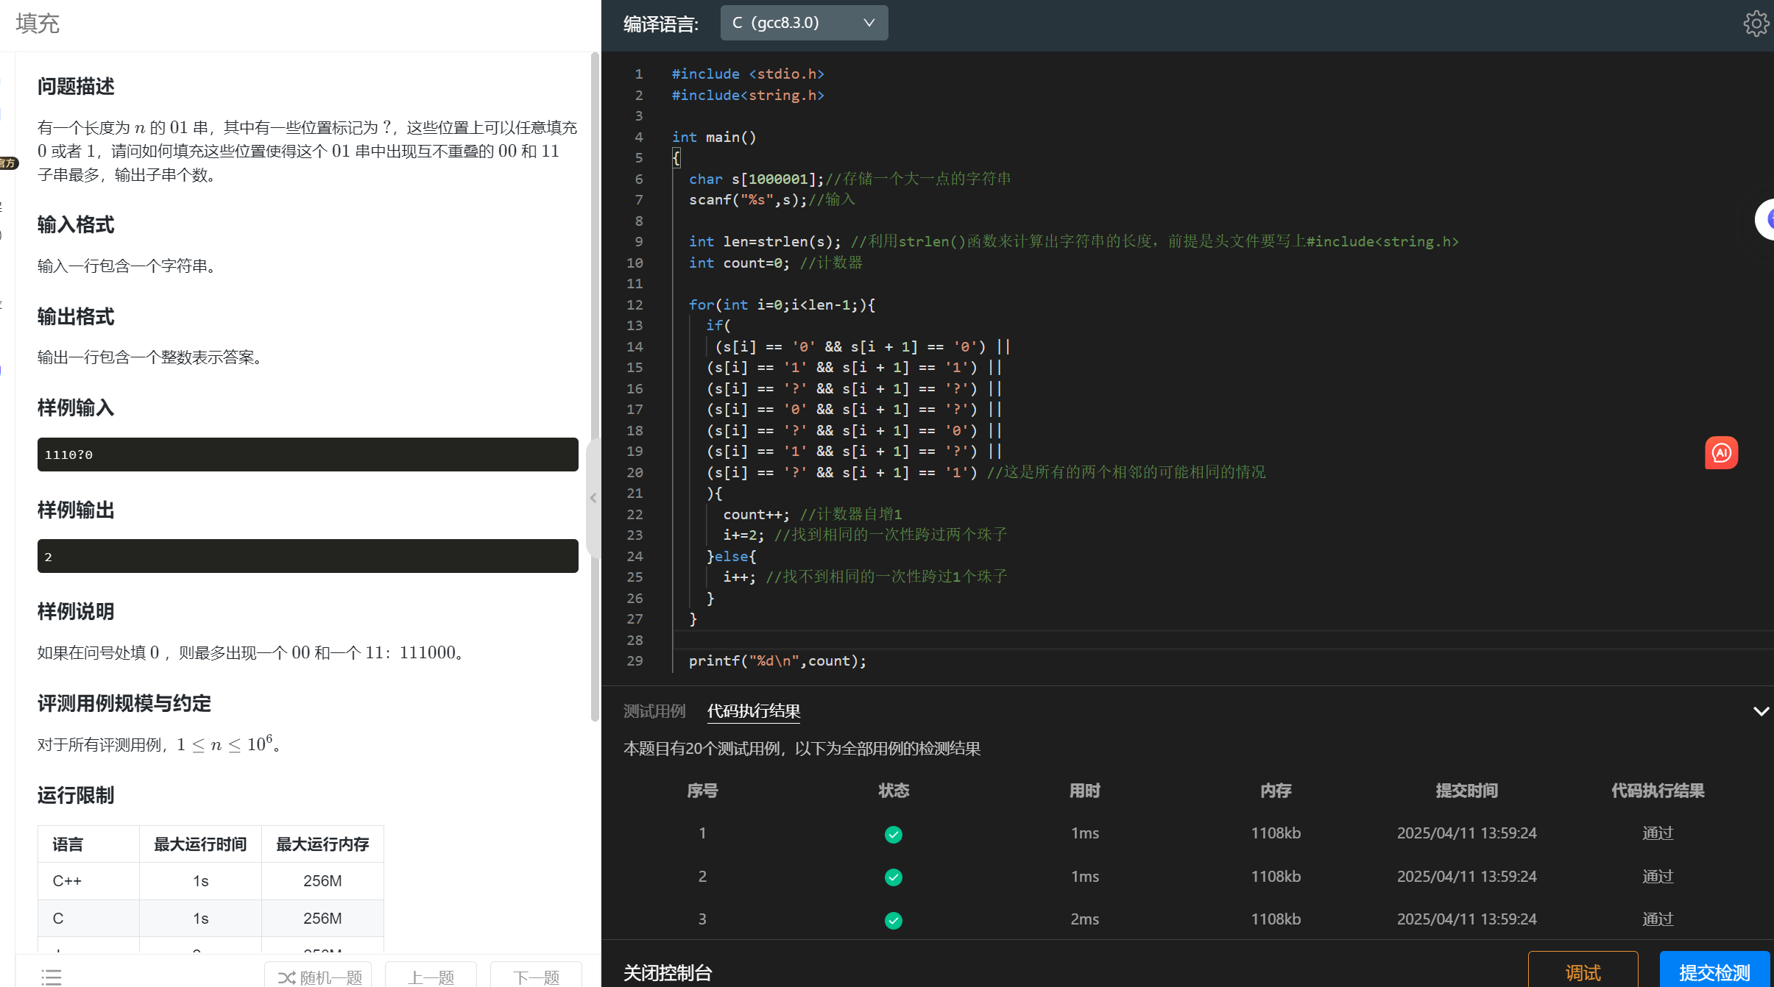Viewport: 1774px width, 987px height.
Task: Open the editor settings gear icon
Action: click(x=1756, y=24)
